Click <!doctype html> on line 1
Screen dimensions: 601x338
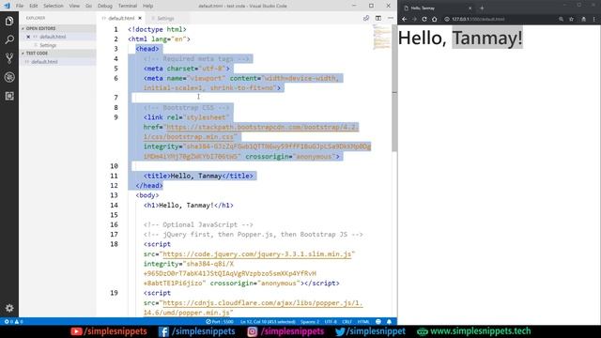157,29
